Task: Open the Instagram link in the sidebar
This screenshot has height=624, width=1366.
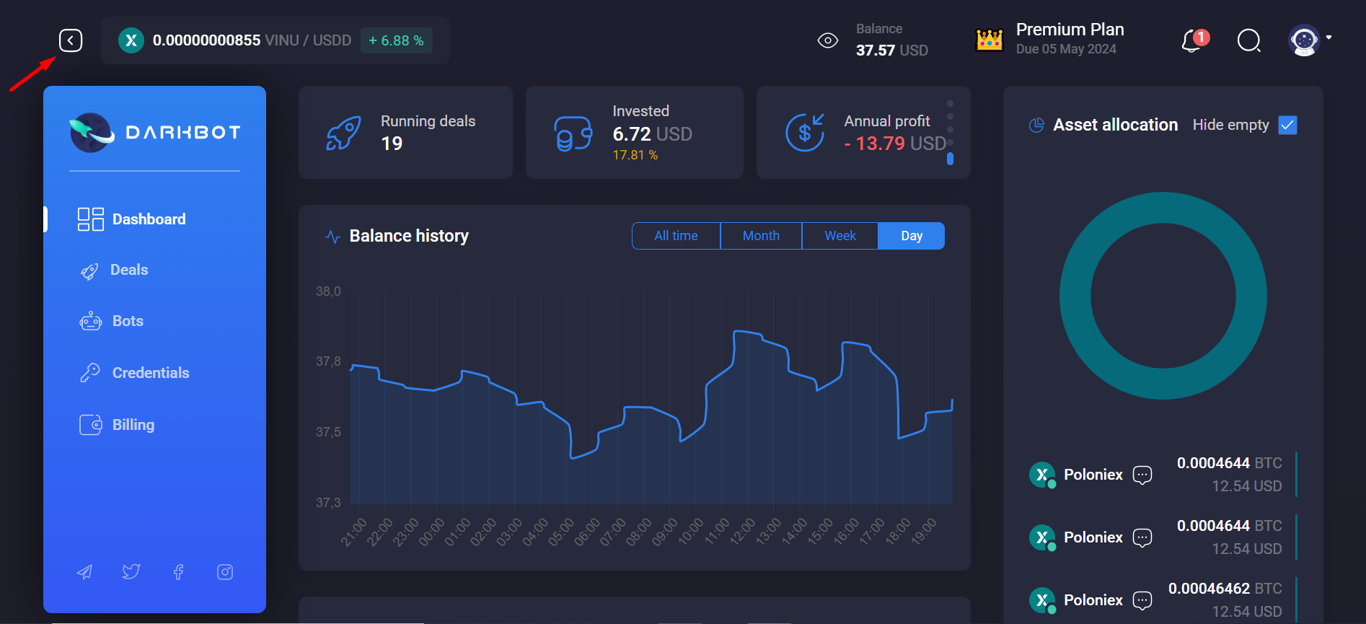Action: [x=225, y=572]
